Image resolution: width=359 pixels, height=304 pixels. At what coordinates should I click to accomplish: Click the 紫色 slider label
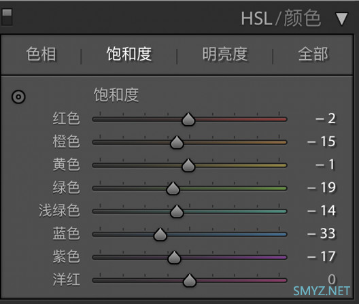(x=66, y=256)
